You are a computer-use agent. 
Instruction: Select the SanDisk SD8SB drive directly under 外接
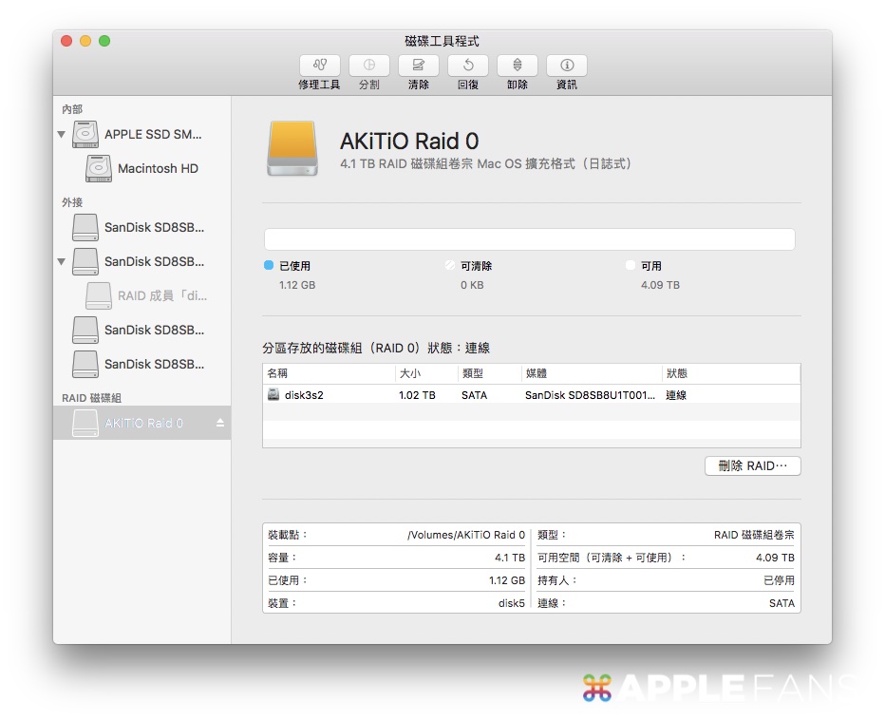(141, 227)
